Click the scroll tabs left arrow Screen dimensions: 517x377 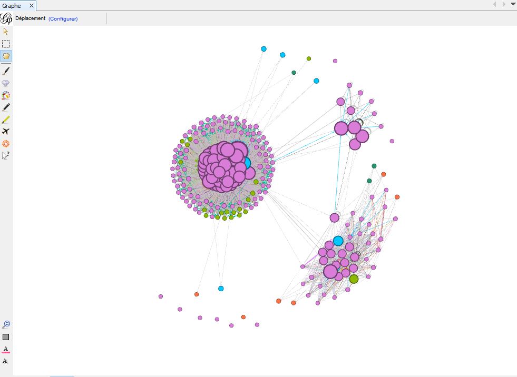pos(494,4)
